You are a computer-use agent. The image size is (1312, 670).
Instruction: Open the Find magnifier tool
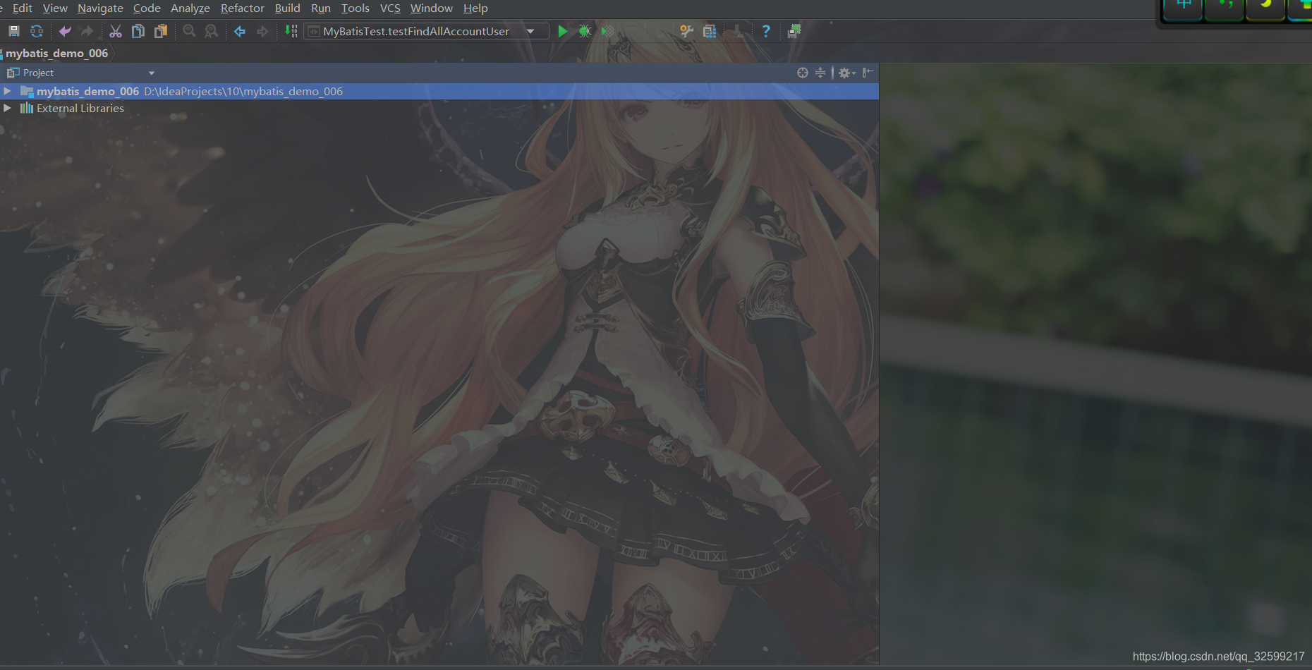pos(189,31)
